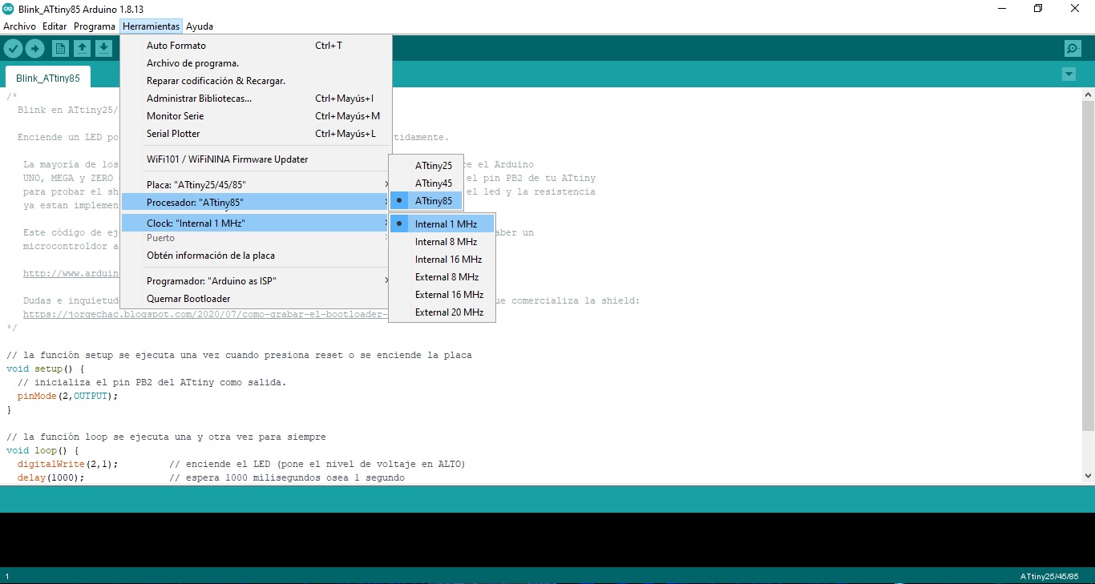Open the Serial Monitor magnifier icon
Image resolution: width=1095 pixels, height=584 pixels.
tap(1073, 48)
